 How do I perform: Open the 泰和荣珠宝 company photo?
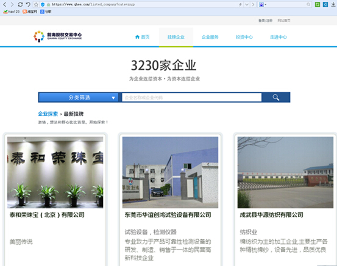click(x=55, y=172)
